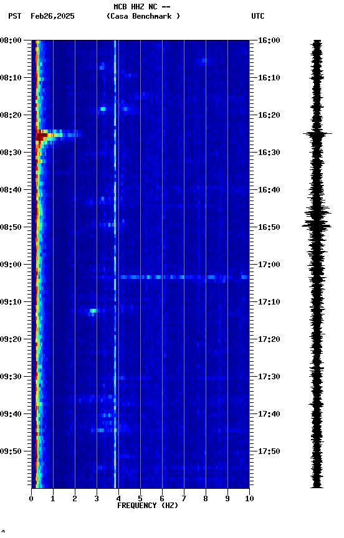Click the 17:50 UTC time label
344x538 pixels.
tap(269, 451)
